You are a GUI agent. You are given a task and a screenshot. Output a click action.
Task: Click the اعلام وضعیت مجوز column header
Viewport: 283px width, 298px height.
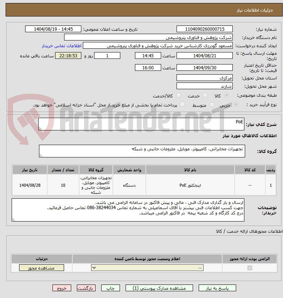pyautogui.click(x=147, y=259)
